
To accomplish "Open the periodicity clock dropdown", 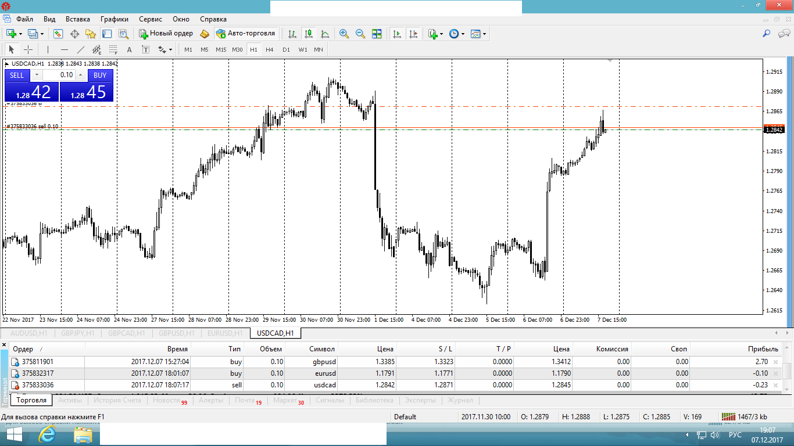I will click(463, 34).
